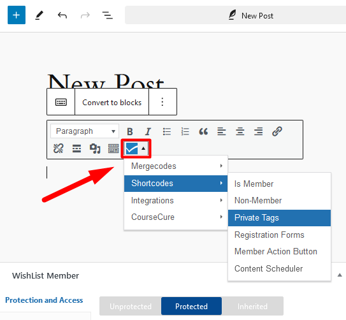
Task: Select Private Tags shortcode
Action: coord(279,217)
